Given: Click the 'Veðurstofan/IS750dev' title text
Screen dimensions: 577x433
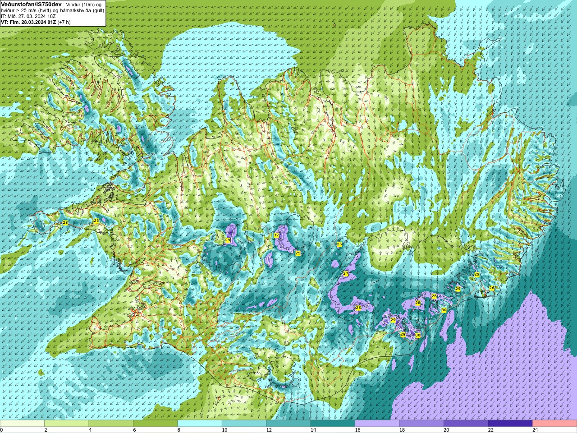Looking at the screenshot, I should pyautogui.click(x=31, y=4).
